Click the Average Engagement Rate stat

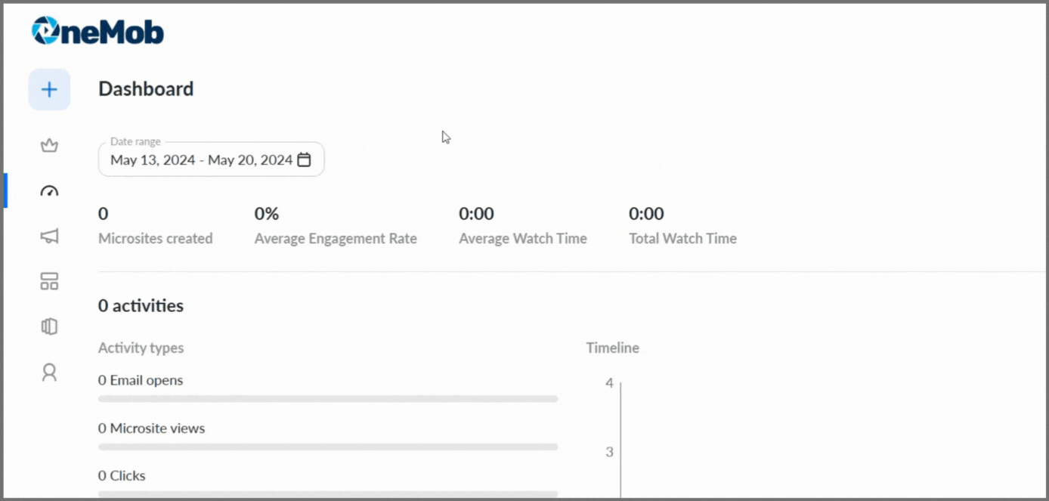336,226
